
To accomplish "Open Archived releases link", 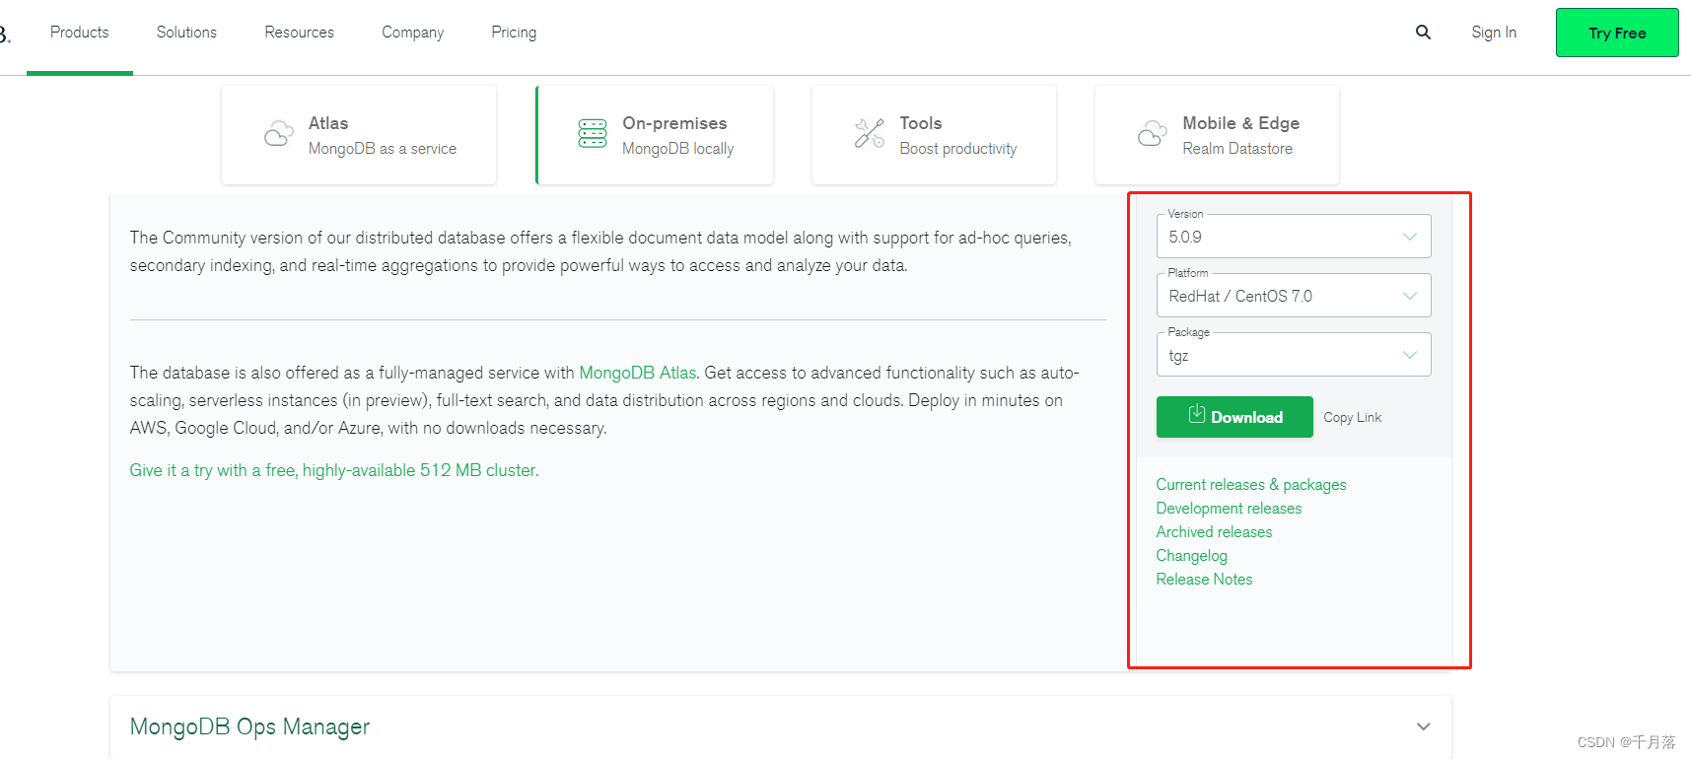I will [1214, 532].
